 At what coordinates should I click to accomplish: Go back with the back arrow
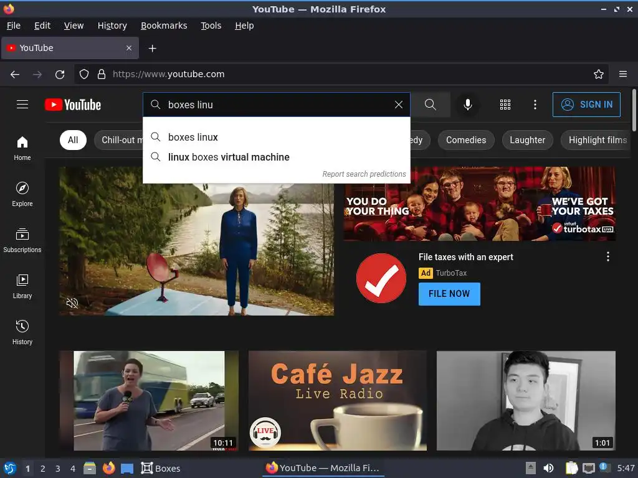point(15,75)
